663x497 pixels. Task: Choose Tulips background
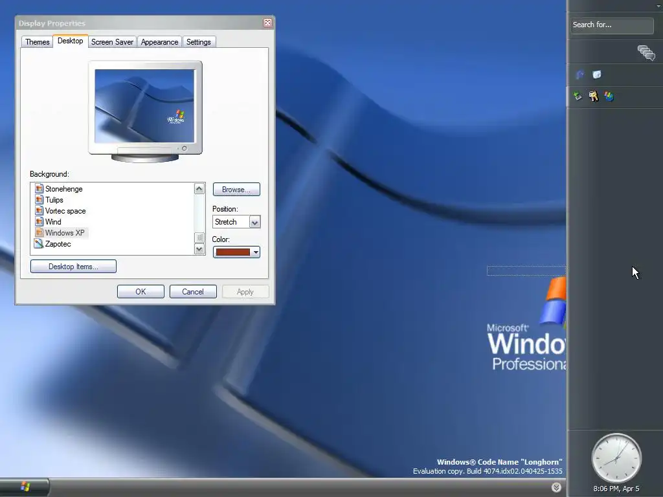54,200
